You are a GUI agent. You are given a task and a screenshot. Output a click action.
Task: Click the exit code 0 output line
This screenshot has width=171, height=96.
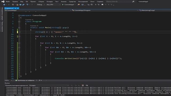click(x=36, y=95)
